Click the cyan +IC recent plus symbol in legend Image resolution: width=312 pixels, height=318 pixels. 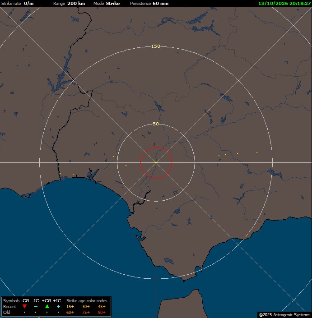(58, 306)
